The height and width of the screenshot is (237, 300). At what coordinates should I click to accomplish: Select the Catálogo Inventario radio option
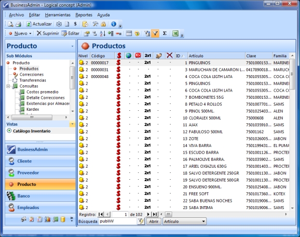[9, 131]
